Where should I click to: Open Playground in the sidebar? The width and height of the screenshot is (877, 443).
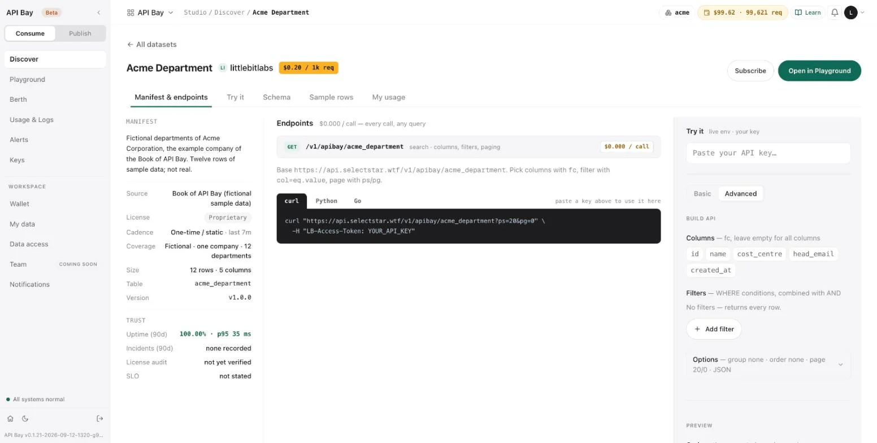pyautogui.click(x=55, y=80)
